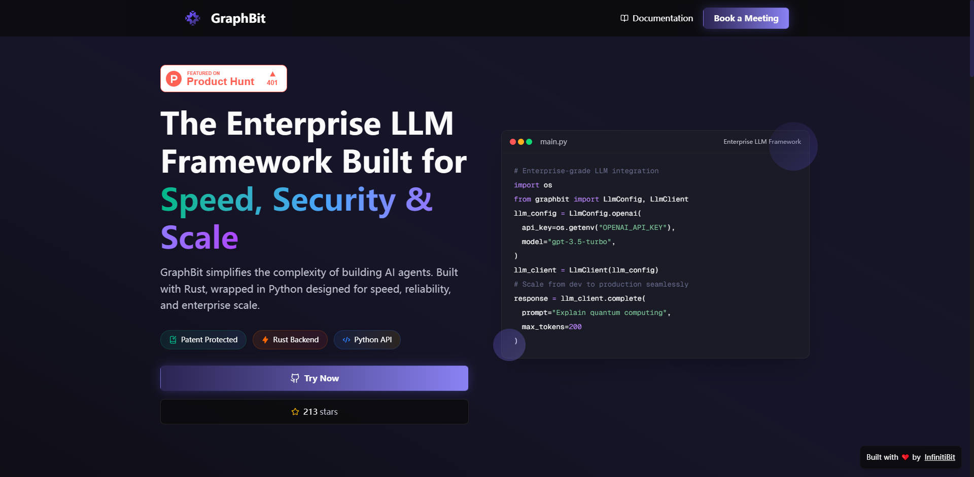Select the main.py file tab label

pos(553,142)
